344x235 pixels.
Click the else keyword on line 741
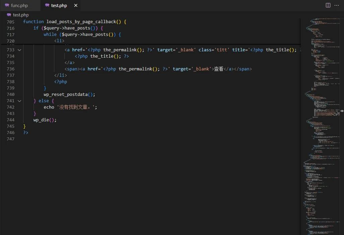[44, 101]
